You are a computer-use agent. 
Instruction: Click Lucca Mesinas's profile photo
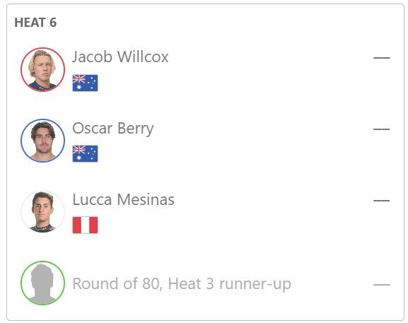click(42, 212)
